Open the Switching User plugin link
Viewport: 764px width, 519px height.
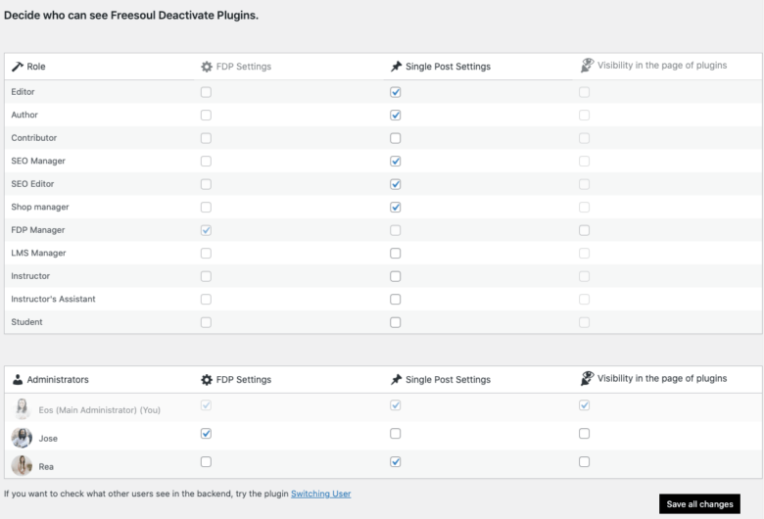[x=320, y=494]
